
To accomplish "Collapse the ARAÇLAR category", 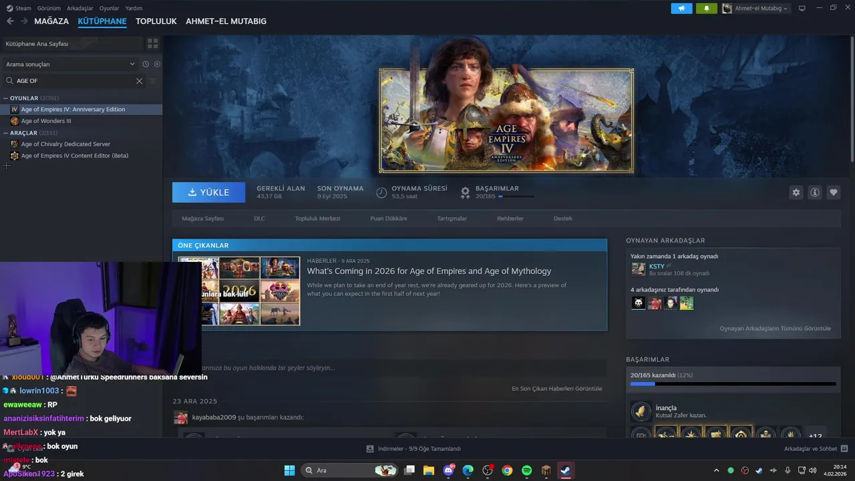I will 5,133.
